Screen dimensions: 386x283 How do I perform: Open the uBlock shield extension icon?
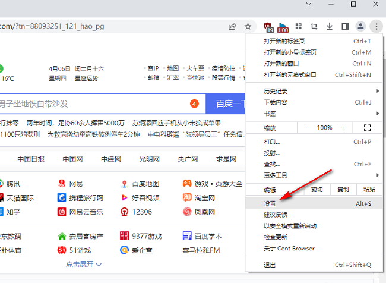click(268, 27)
